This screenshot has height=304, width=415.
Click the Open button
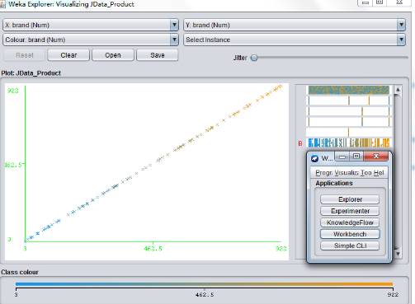[x=113, y=55]
